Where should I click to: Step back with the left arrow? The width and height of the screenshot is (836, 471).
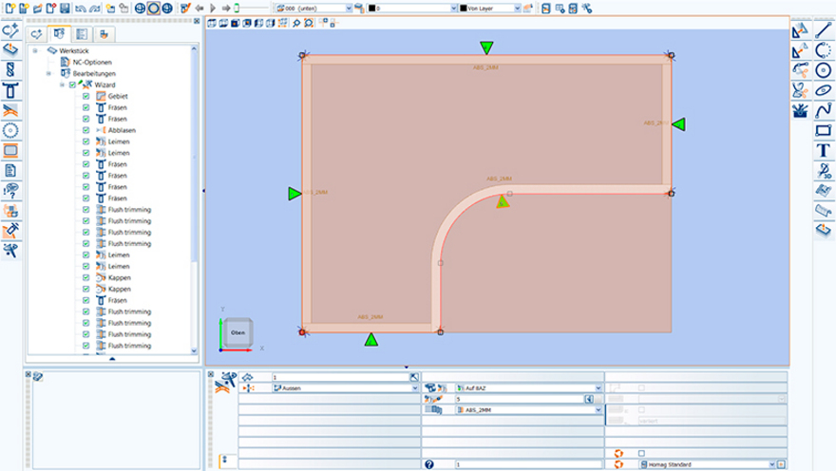199,8
